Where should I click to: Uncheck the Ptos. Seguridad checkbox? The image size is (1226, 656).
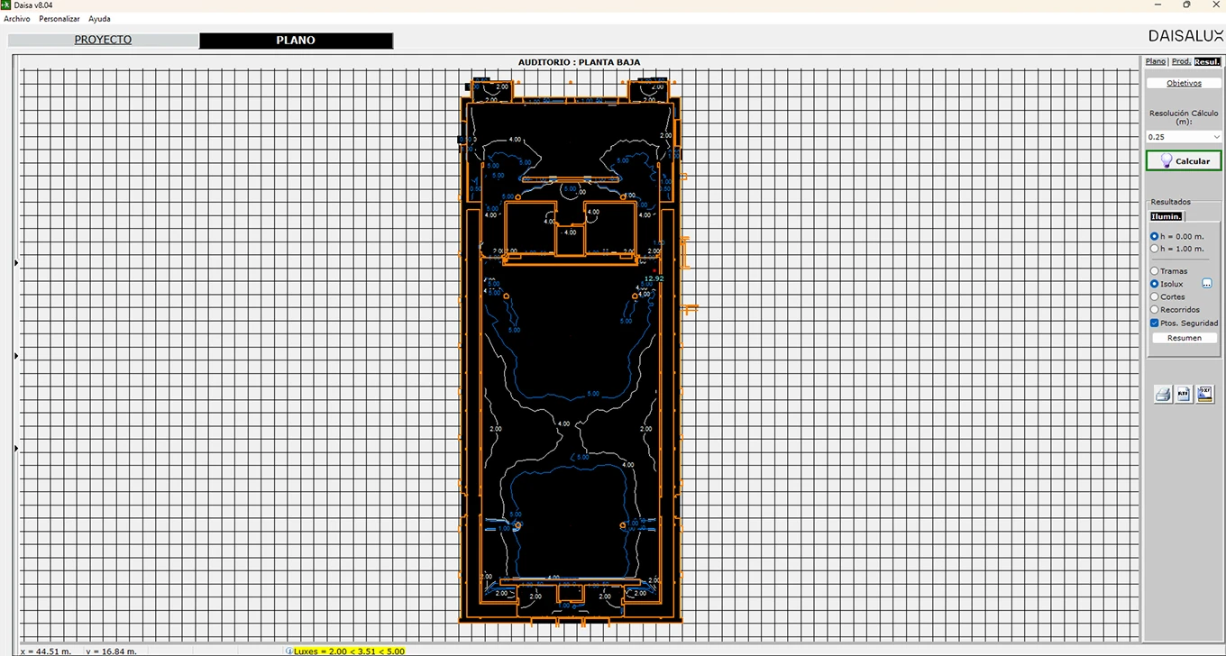(x=1155, y=323)
